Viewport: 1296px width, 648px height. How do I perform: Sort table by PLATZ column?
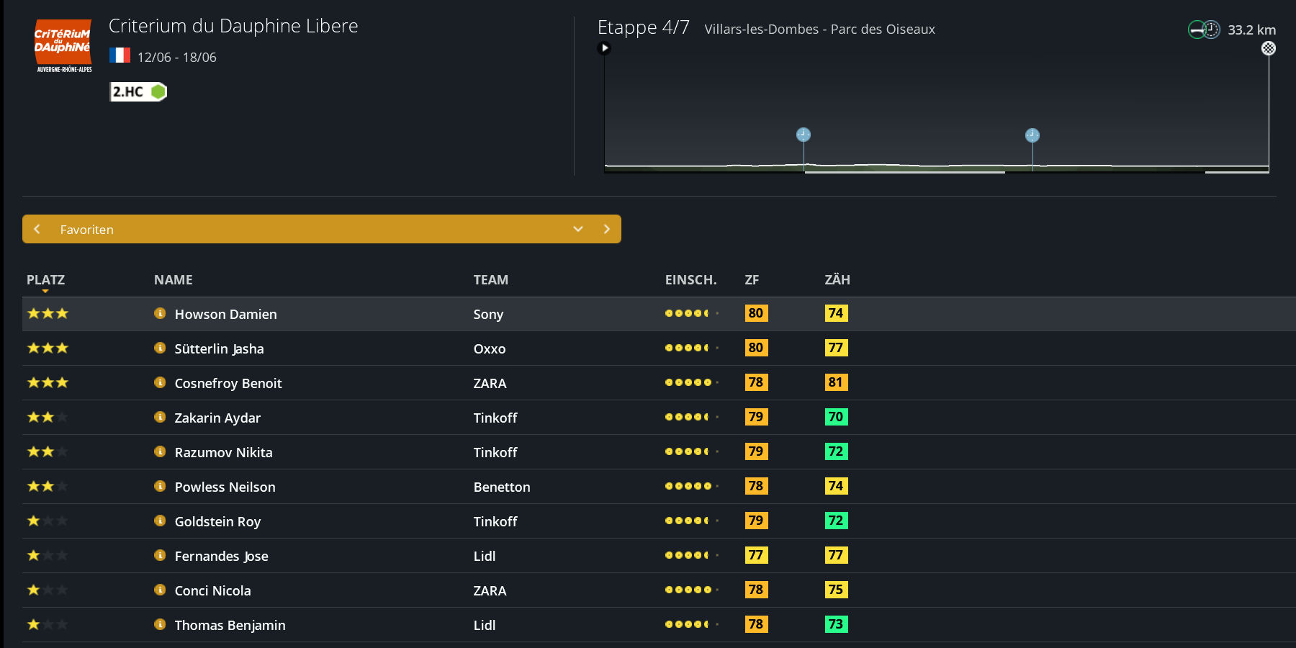coord(45,280)
